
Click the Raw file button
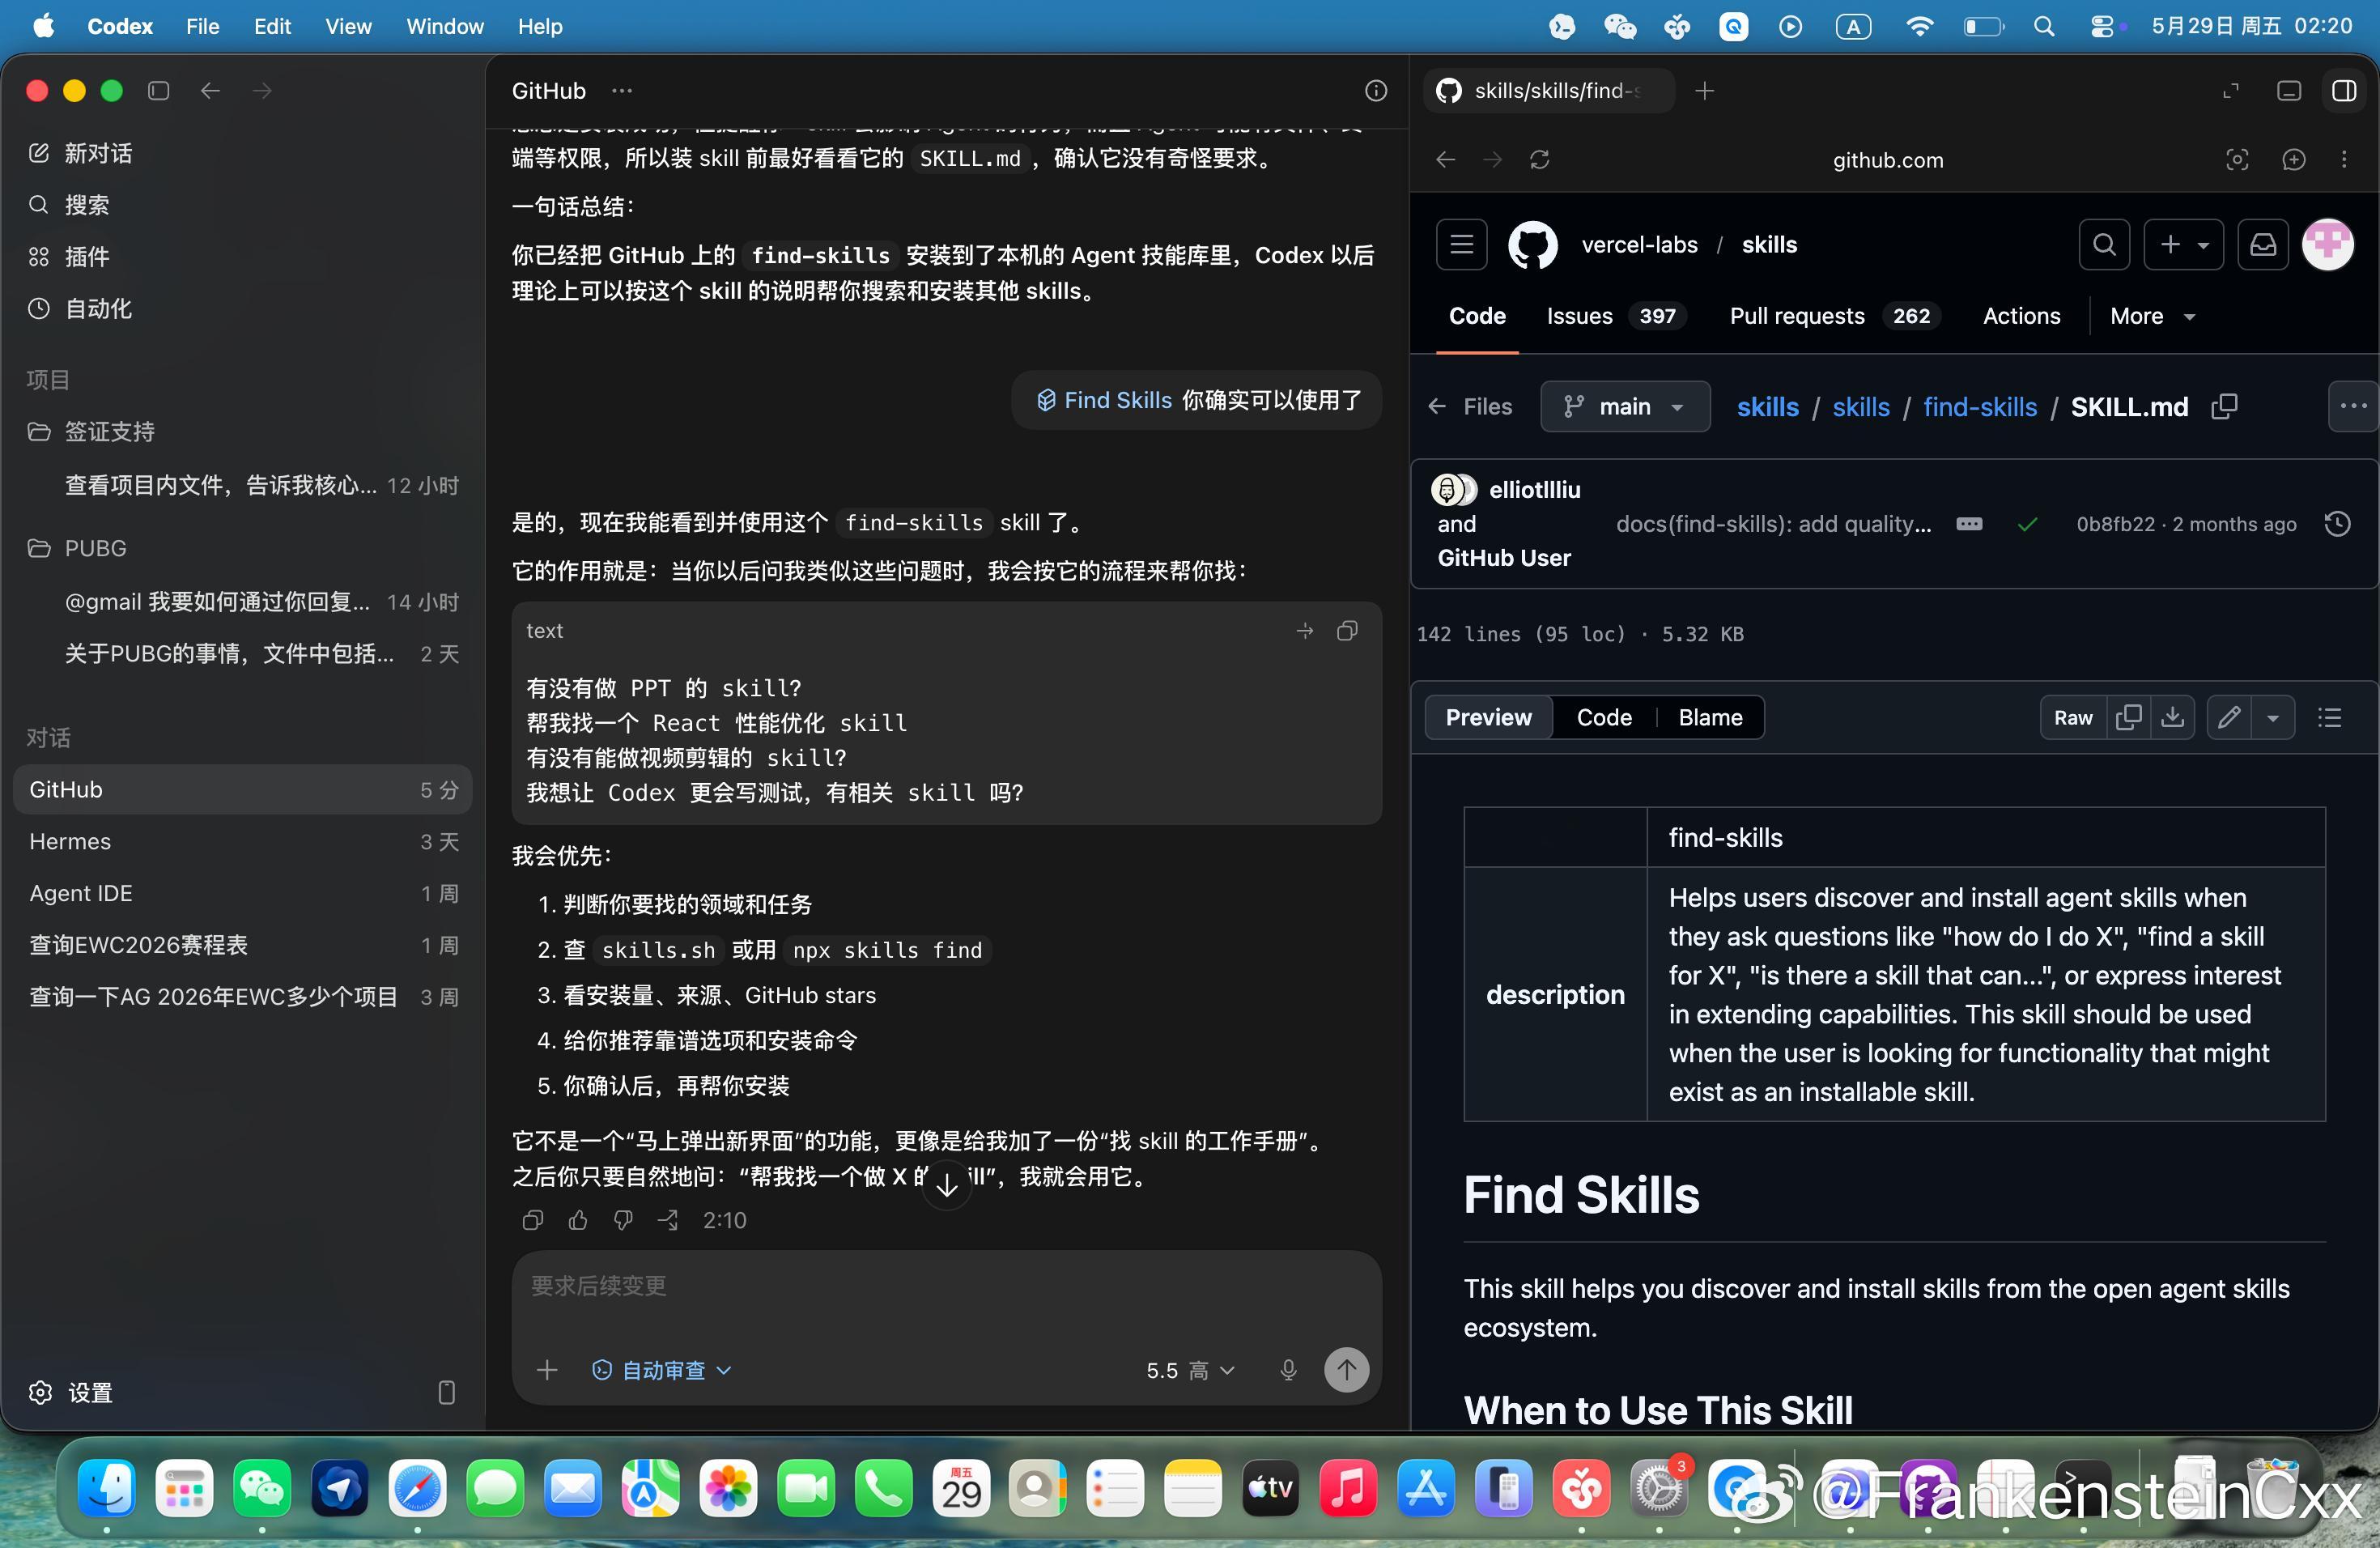[x=2073, y=717]
